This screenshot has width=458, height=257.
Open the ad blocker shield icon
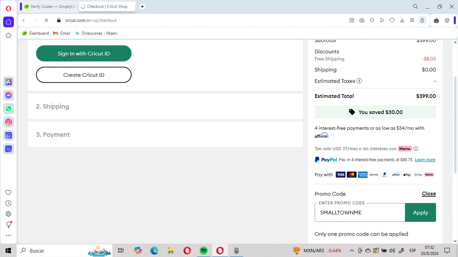(372, 20)
